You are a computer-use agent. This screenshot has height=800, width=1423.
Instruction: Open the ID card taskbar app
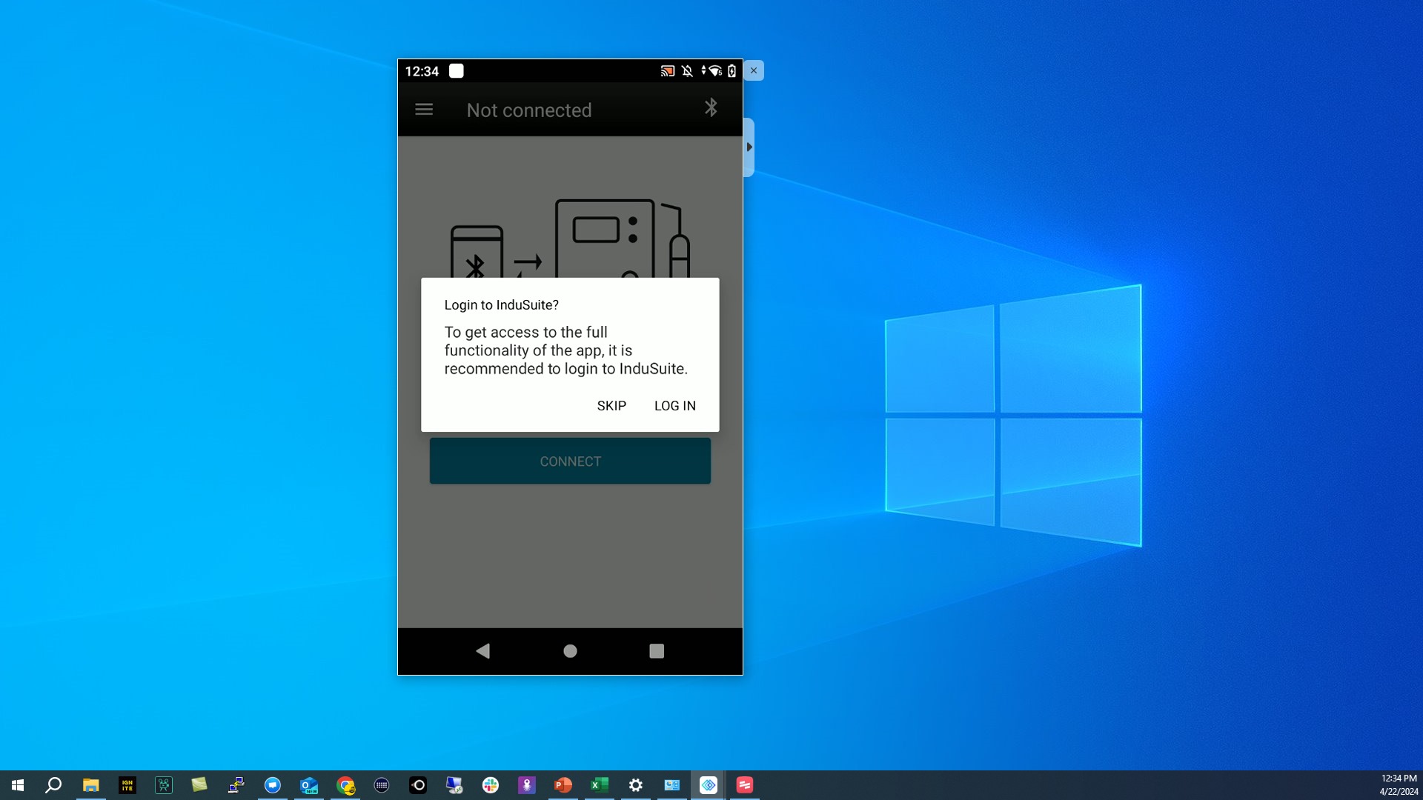click(672, 785)
